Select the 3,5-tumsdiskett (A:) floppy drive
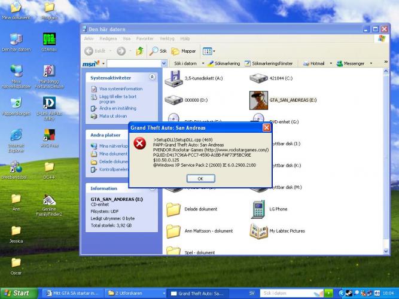399x299 pixels. (x=175, y=78)
